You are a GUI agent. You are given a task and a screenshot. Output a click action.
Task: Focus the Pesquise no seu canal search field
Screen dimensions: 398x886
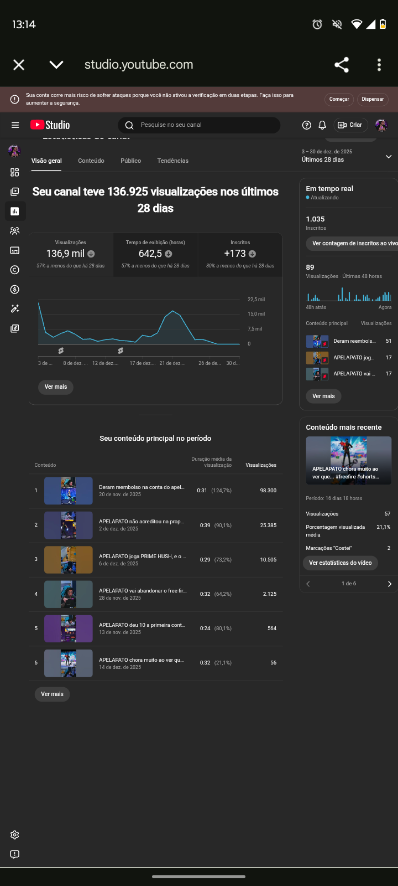tap(199, 125)
